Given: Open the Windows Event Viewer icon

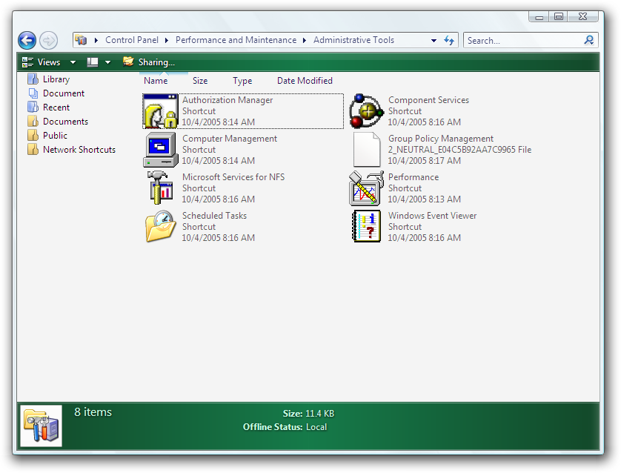Looking at the screenshot, I should 366,227.
